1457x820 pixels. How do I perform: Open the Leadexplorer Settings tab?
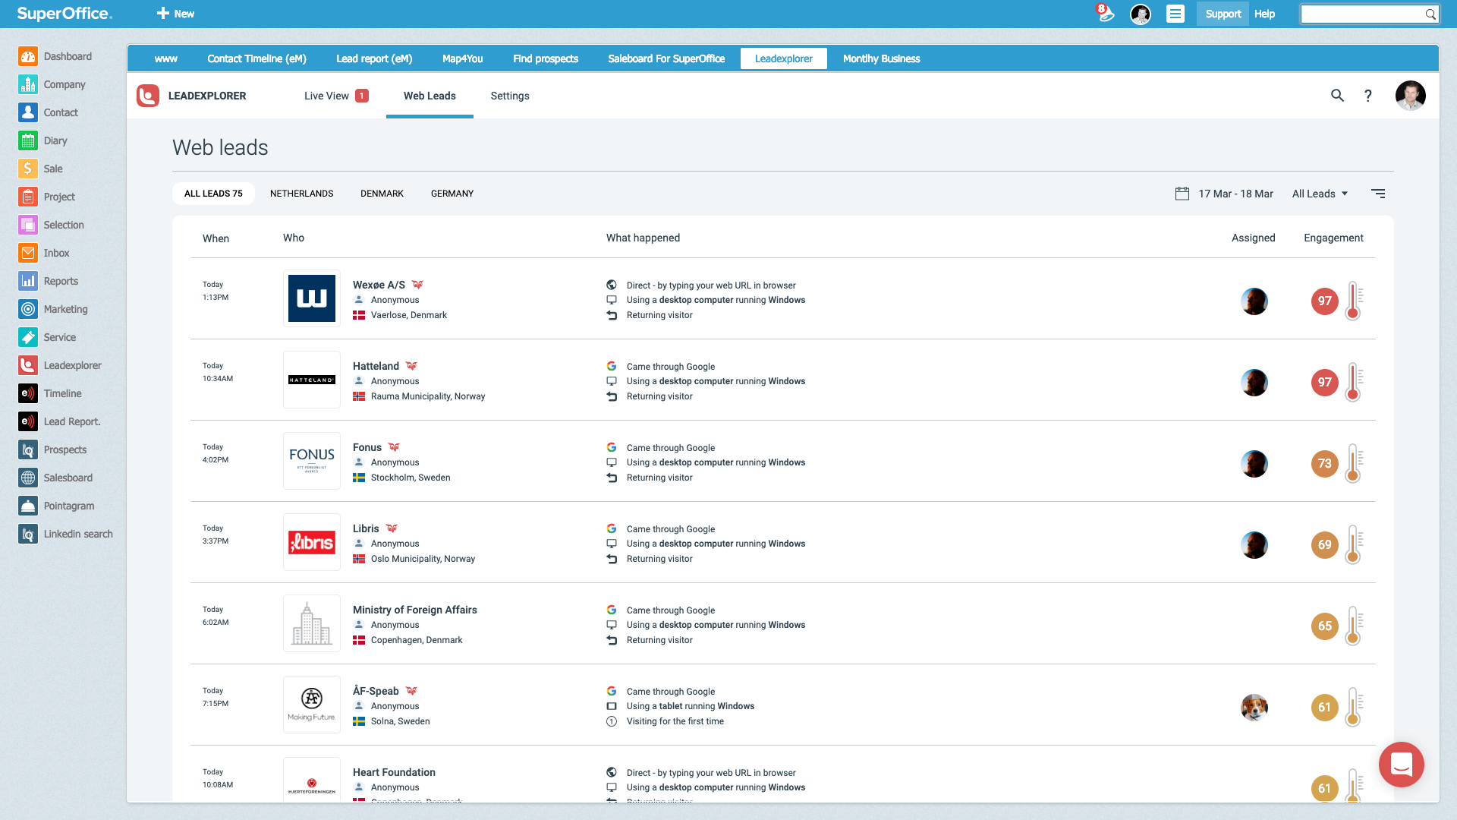click(x=510, y=96)
